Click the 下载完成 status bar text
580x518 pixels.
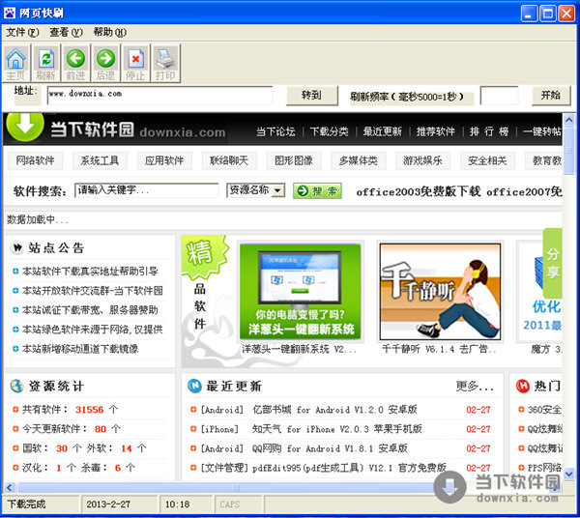(26, 504)
